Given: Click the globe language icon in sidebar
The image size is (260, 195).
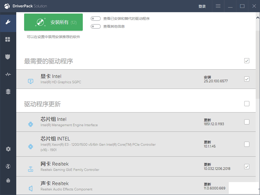Looking at the screenshot, I should tap(8, 166).
